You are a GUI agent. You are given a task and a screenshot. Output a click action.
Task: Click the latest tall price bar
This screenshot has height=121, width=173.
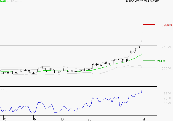142,31
